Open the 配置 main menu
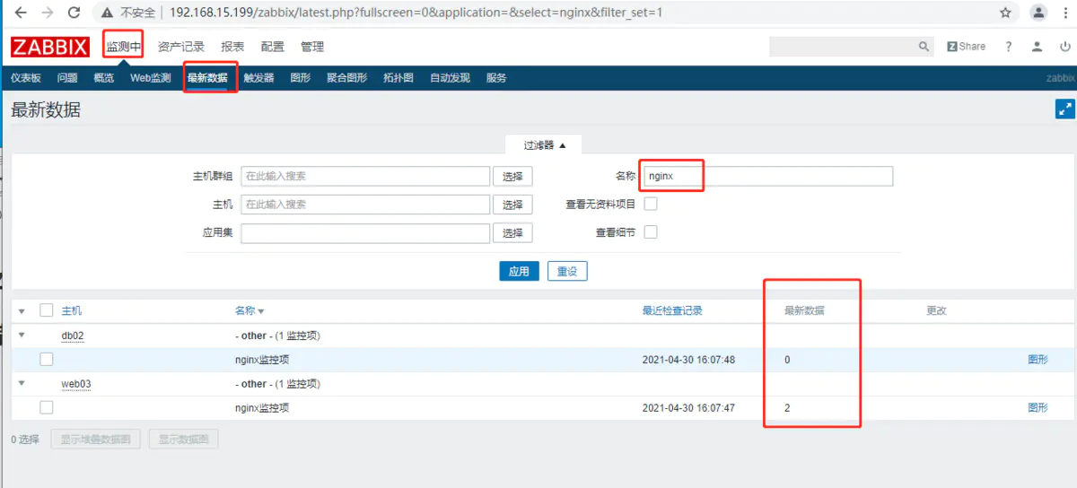This screenshot has height=488, width=1077. (273, 47)
